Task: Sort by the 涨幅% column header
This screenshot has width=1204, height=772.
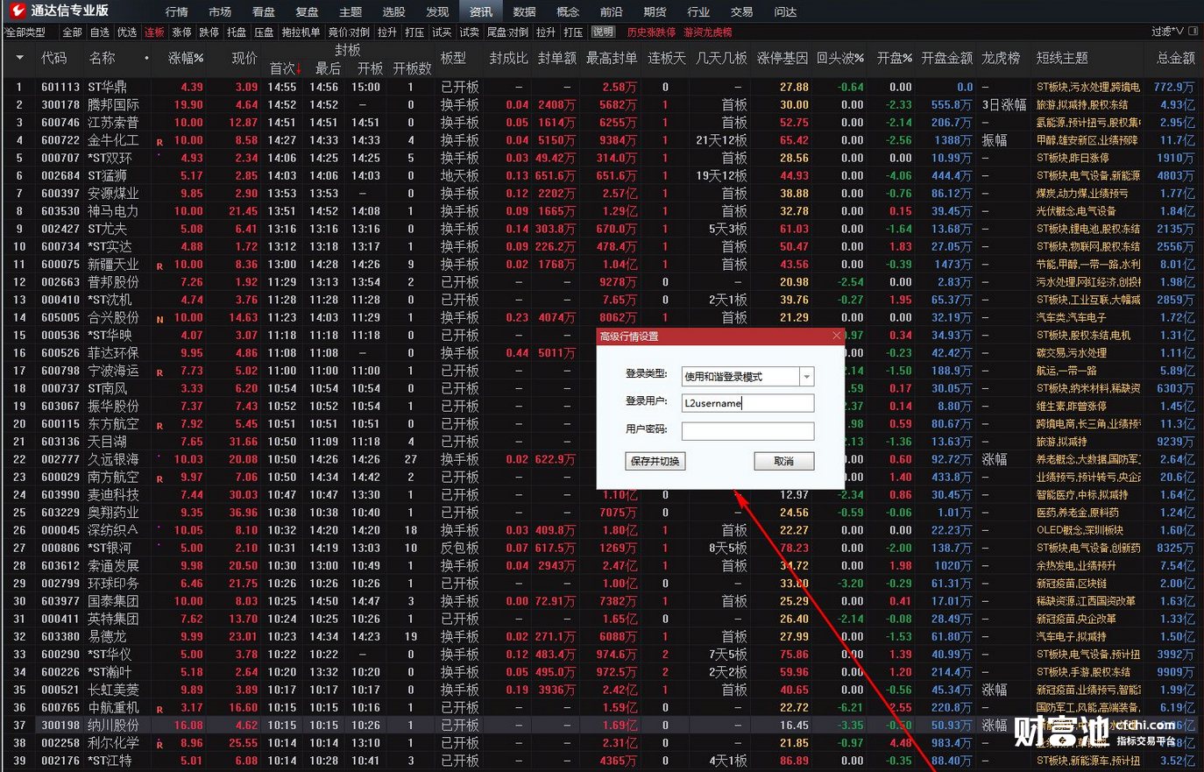Action: point(186,58)
